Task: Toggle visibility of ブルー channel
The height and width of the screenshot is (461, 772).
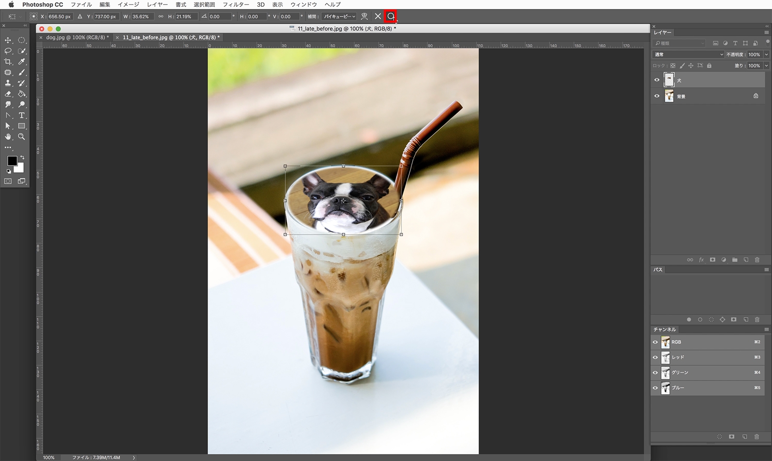Action: point(655,388)
